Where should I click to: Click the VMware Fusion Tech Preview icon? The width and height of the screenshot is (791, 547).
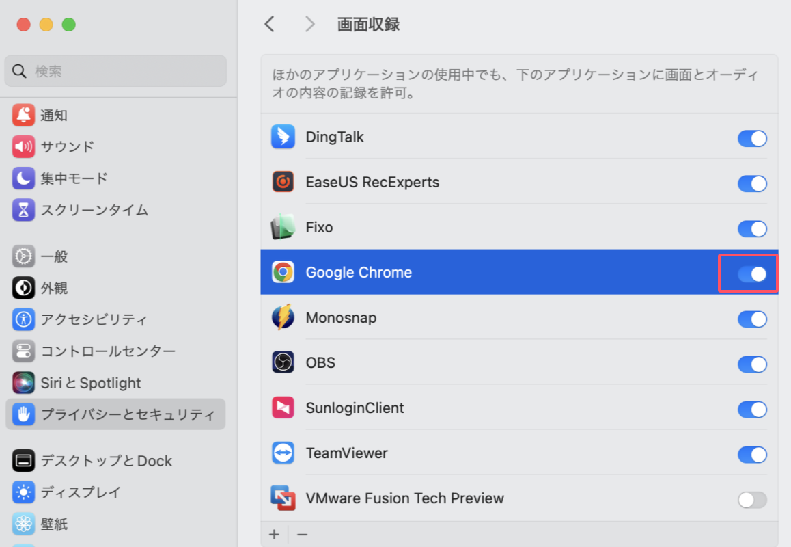283,498
